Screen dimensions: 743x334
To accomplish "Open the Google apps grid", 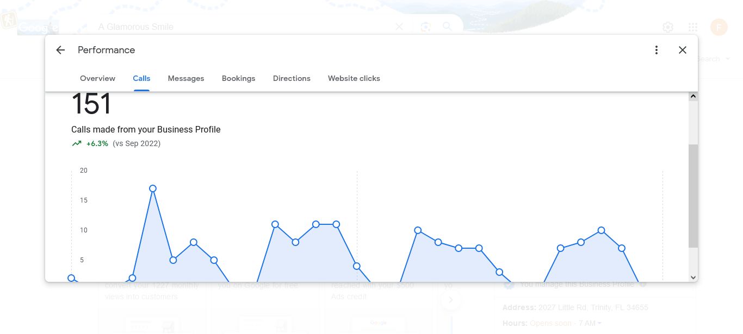I will 693,27.
